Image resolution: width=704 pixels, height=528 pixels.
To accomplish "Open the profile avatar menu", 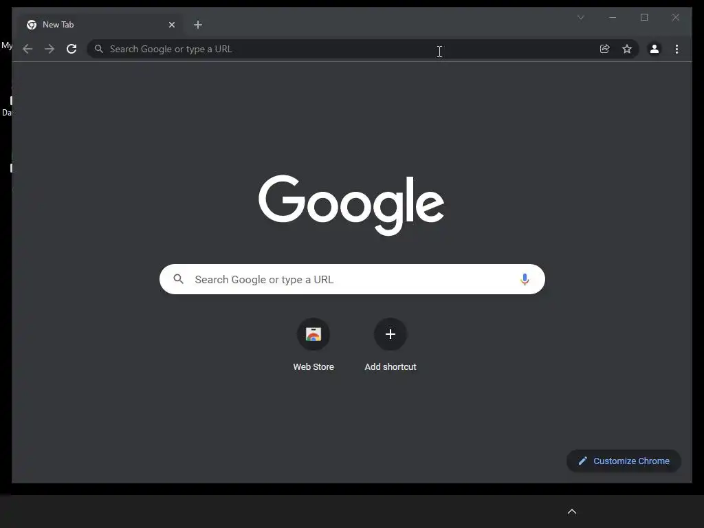I will [654, 49].
